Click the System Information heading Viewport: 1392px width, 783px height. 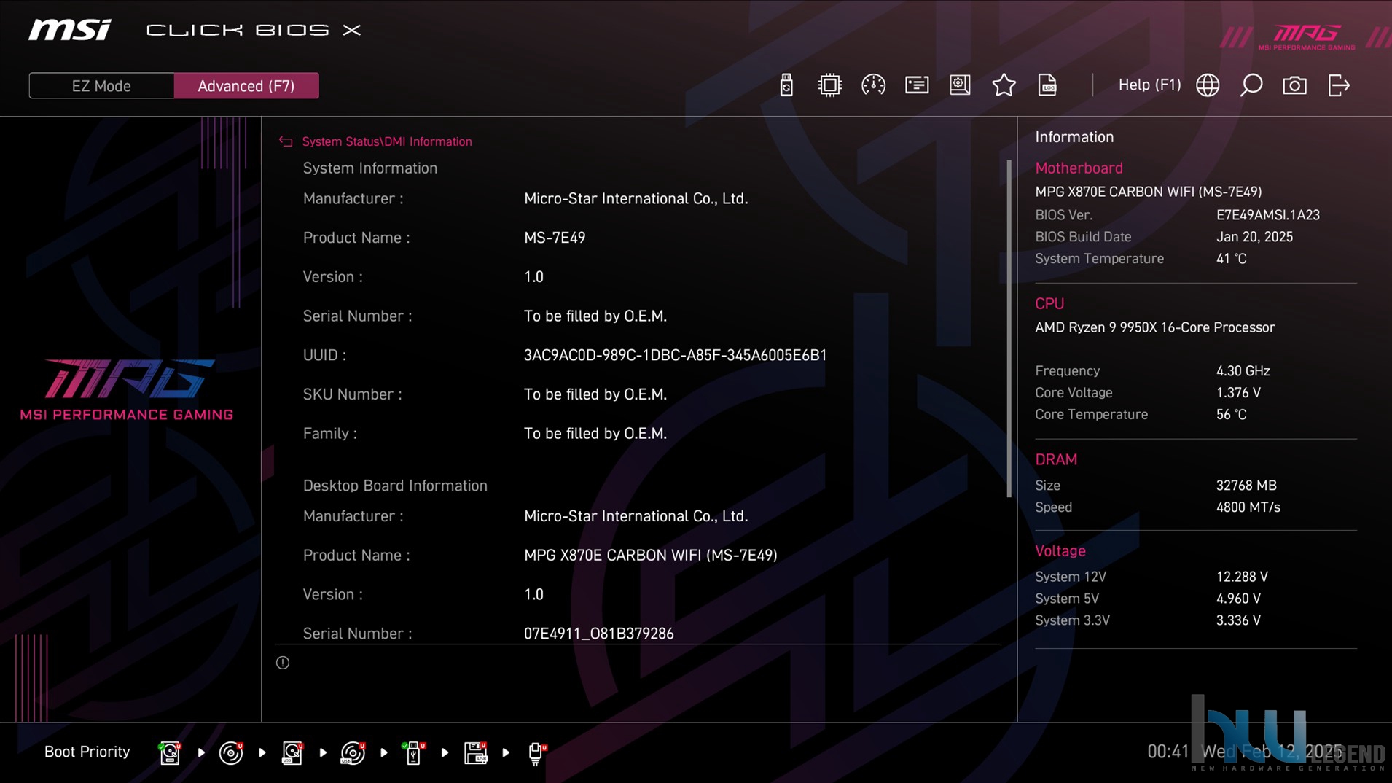(x=370, y=168)
